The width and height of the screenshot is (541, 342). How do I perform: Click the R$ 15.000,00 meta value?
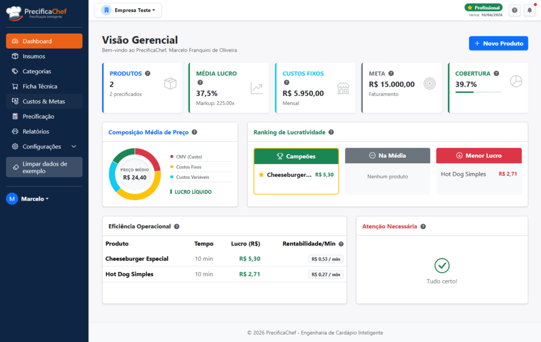coord(391,84)
